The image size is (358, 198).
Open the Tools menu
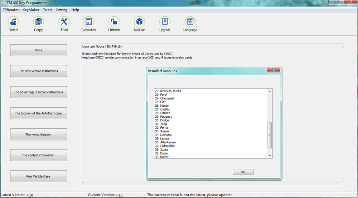48,10
